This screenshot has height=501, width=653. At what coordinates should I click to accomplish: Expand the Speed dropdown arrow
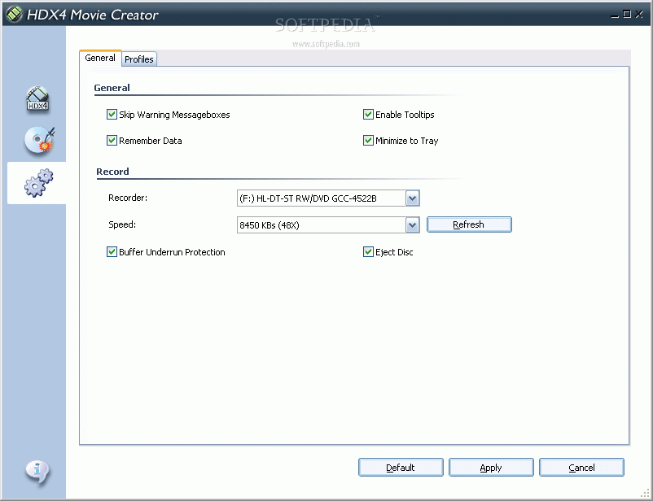pos(412,225)
